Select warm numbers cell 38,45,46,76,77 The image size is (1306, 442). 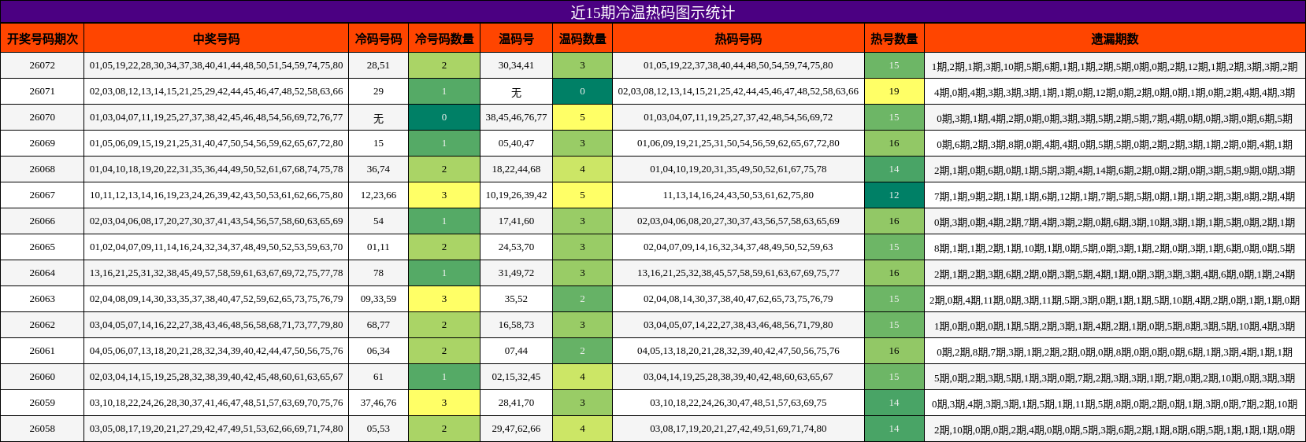pyautogui.click(x=516, y=117)
